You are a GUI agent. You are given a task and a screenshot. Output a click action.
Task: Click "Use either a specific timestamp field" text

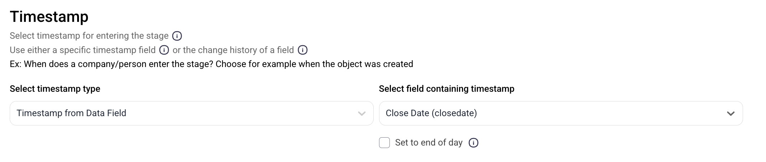(83, 50)
